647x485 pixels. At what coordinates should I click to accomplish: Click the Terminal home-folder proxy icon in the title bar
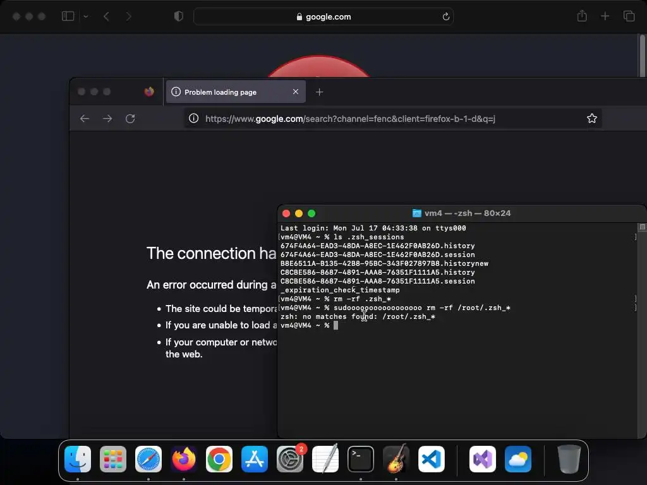tap(417, 213)
